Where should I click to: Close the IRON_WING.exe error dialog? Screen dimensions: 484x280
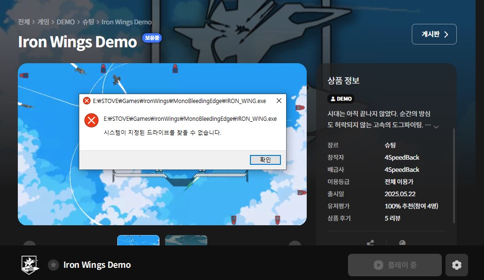pyautogui.click(x=279, y=101)
